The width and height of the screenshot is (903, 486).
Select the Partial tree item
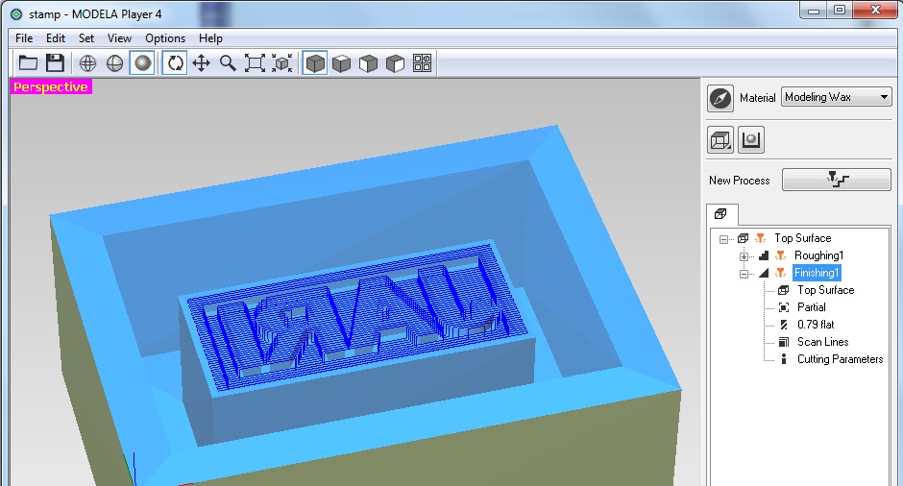812,307
